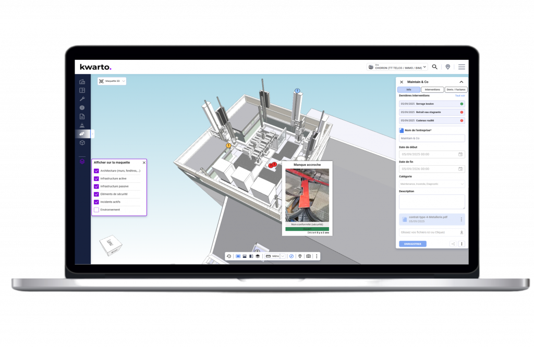Click the layers stack icon in bottom toolbar
Screen dimensions: 534x347
pos(258,256)
